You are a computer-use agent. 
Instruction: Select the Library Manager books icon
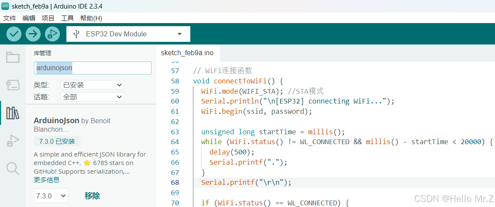click(x=13, y=113)
